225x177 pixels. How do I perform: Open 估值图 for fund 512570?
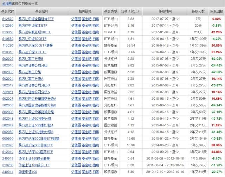click(x=76, y=19)
